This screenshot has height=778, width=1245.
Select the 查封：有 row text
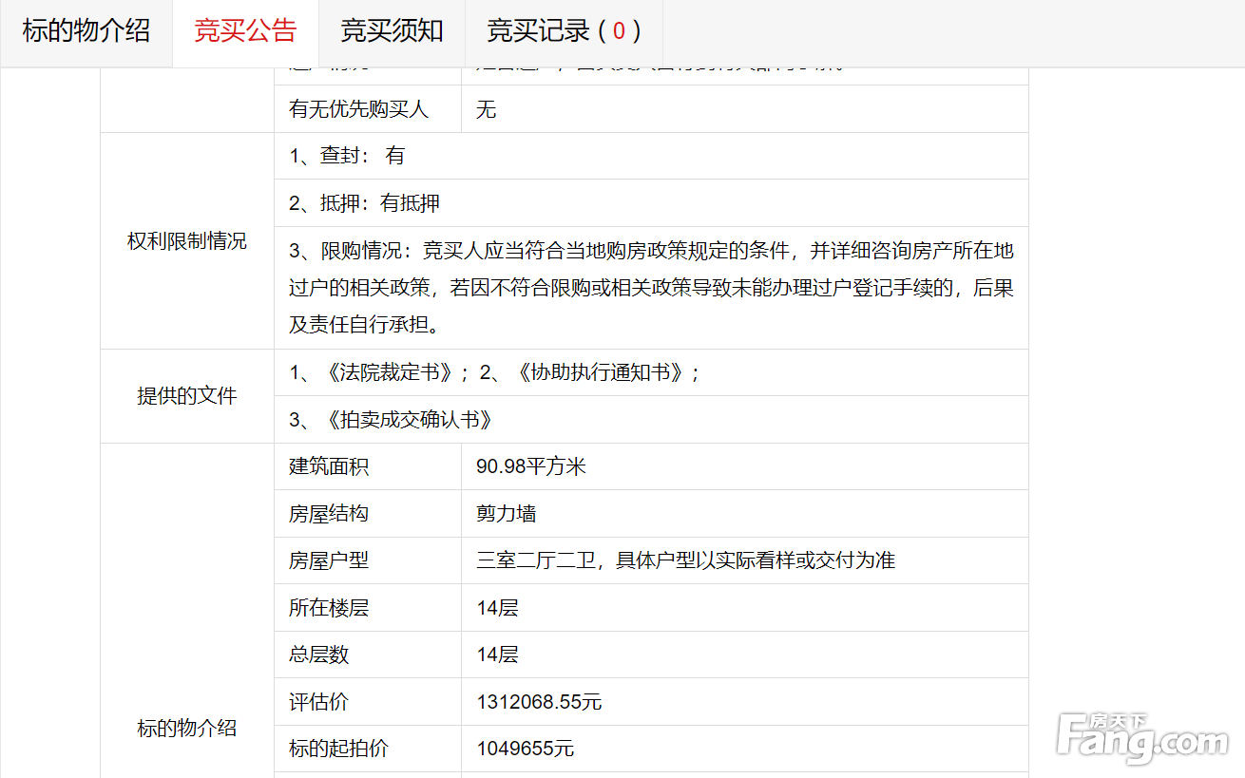tap(347, 156)
